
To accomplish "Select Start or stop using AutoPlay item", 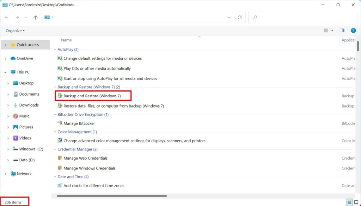I will coord(110,78).
